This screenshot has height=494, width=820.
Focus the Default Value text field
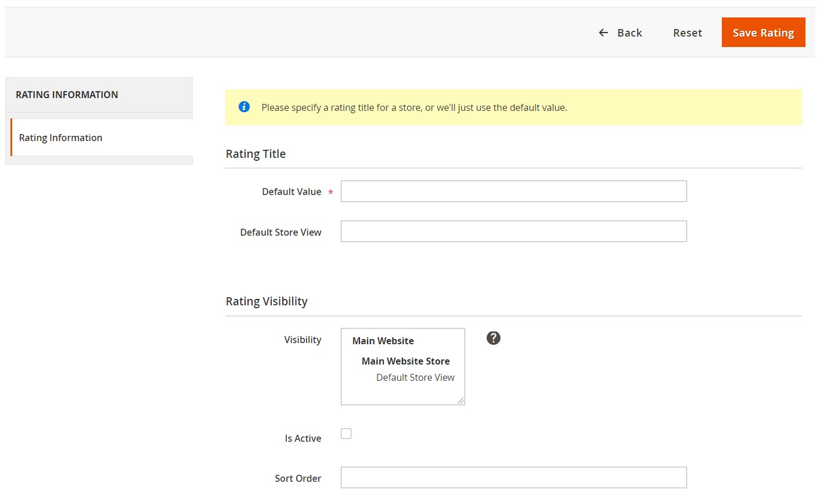tap(513, 192)
